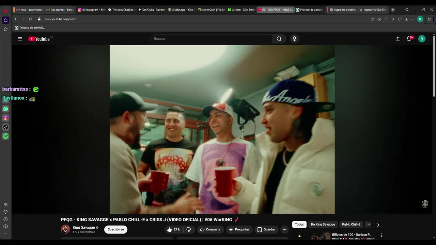Open TikTok in Opera sidebar

6,127
